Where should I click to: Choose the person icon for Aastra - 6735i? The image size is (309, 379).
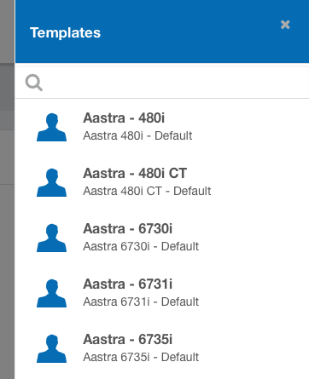click(x=51, y=348)
